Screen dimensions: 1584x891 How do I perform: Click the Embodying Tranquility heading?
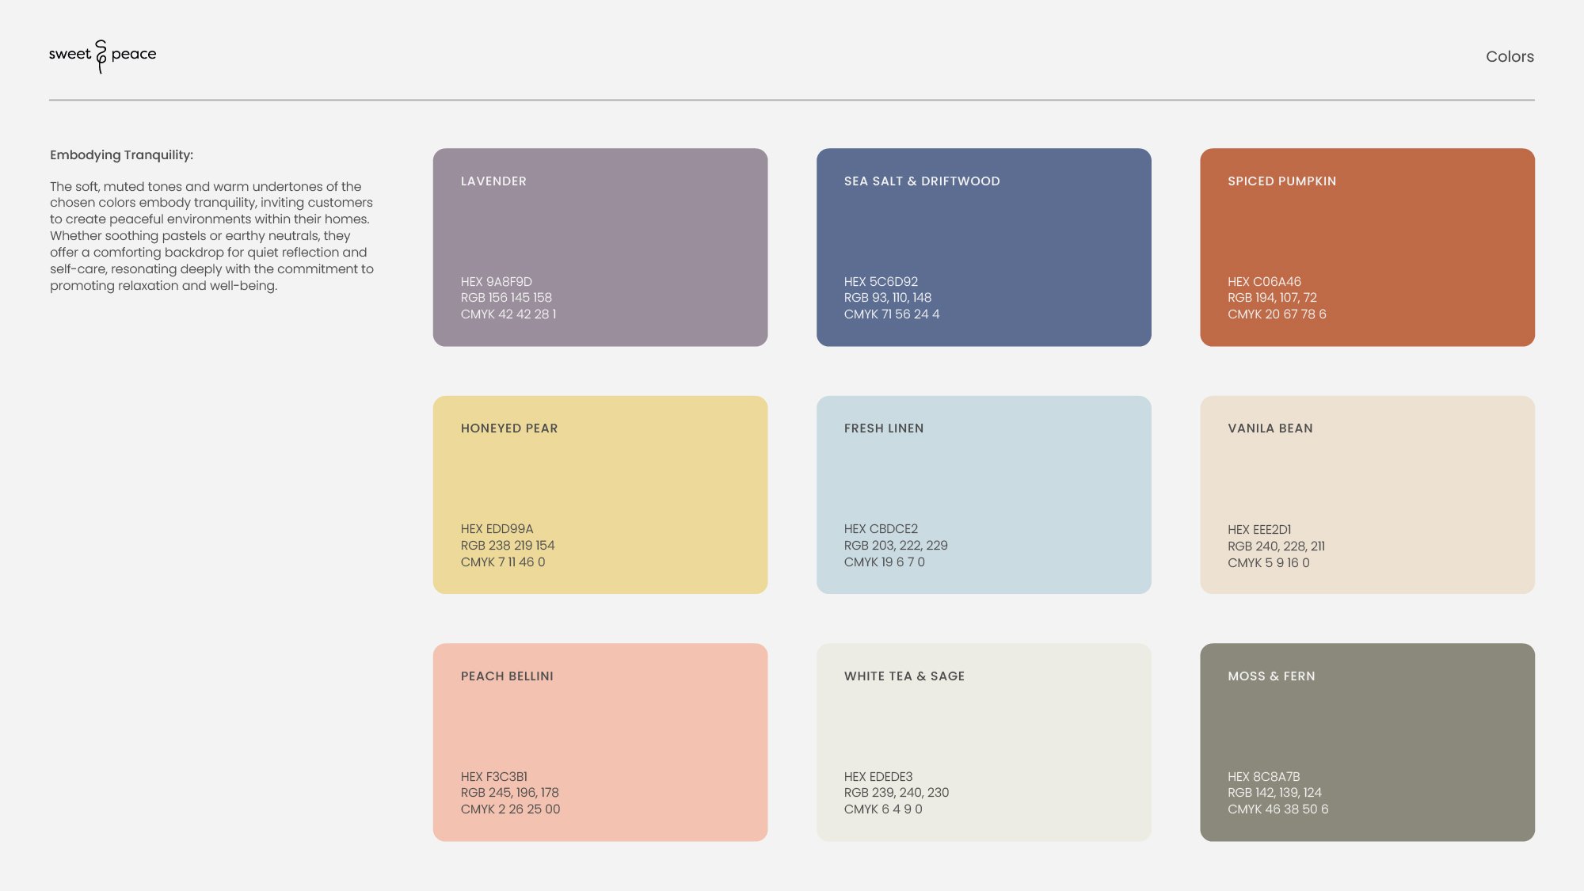coord(121,155)
